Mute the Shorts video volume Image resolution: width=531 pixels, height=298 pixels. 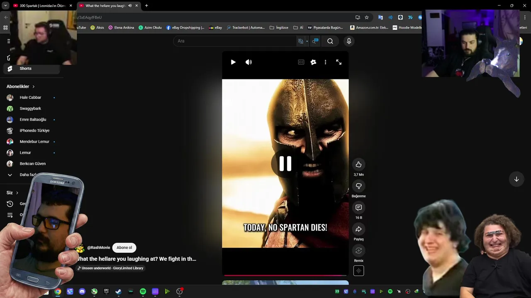[x=248, y=62]
